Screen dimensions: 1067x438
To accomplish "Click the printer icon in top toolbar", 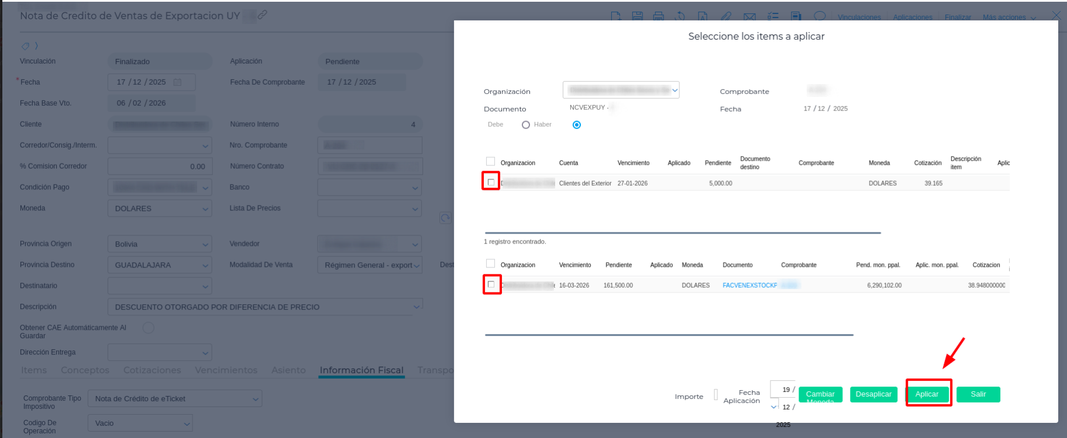I will pos(658,16).
